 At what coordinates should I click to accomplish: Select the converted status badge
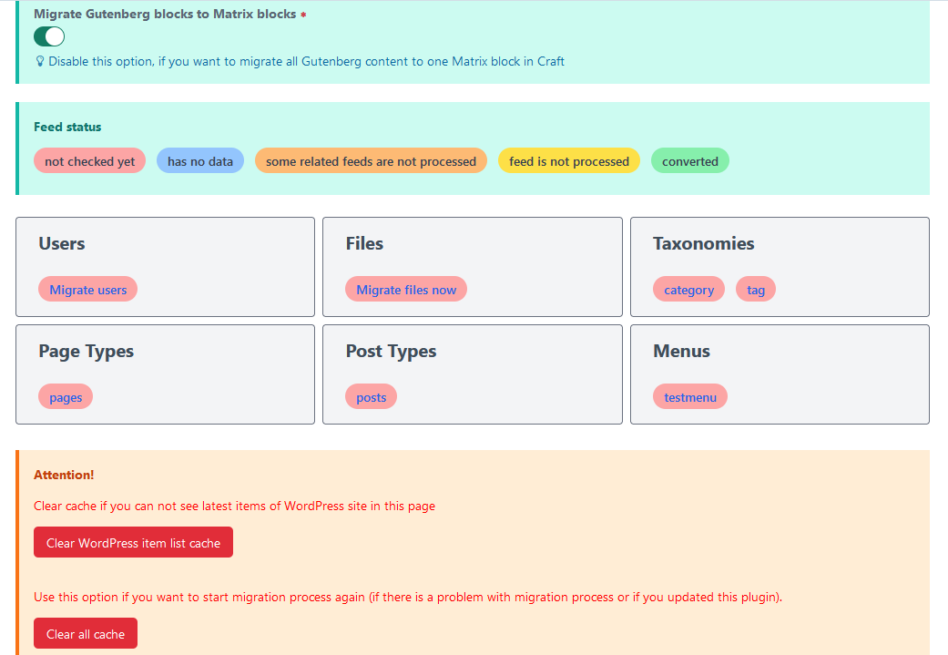689,160
